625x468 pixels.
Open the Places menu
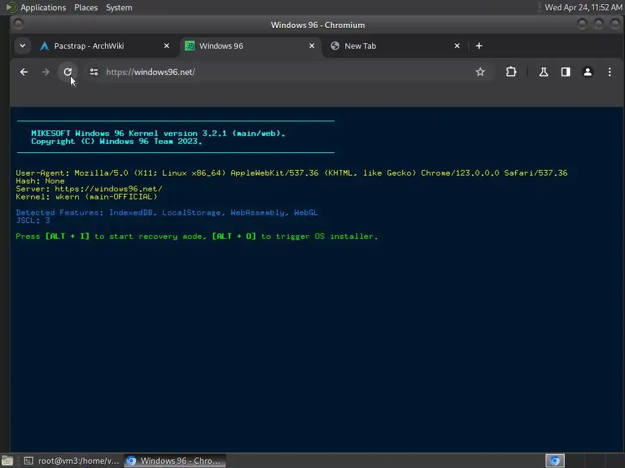[86, 7]
